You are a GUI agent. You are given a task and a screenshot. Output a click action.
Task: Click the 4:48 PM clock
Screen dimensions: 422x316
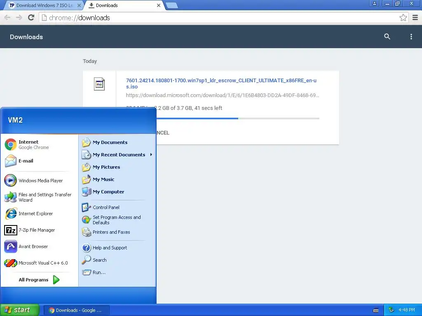pos(407,310)
